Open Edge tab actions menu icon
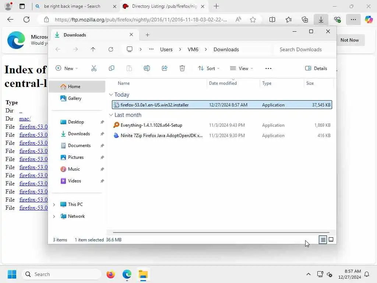The image size is (377, 283). click(x=22, y=7)
